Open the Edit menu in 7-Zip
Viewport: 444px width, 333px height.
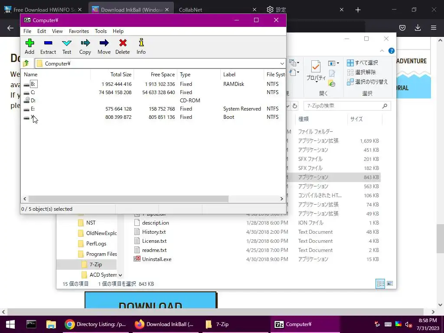point(42,31)
